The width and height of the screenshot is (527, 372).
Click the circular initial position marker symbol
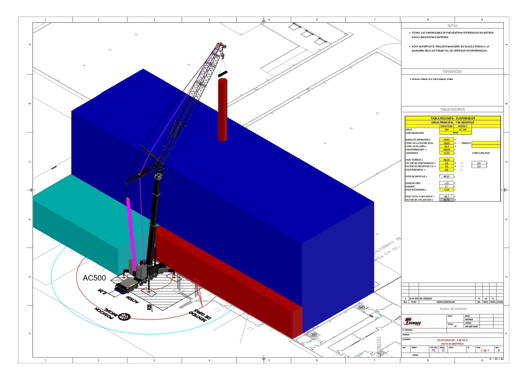click(x=124, y=316)
